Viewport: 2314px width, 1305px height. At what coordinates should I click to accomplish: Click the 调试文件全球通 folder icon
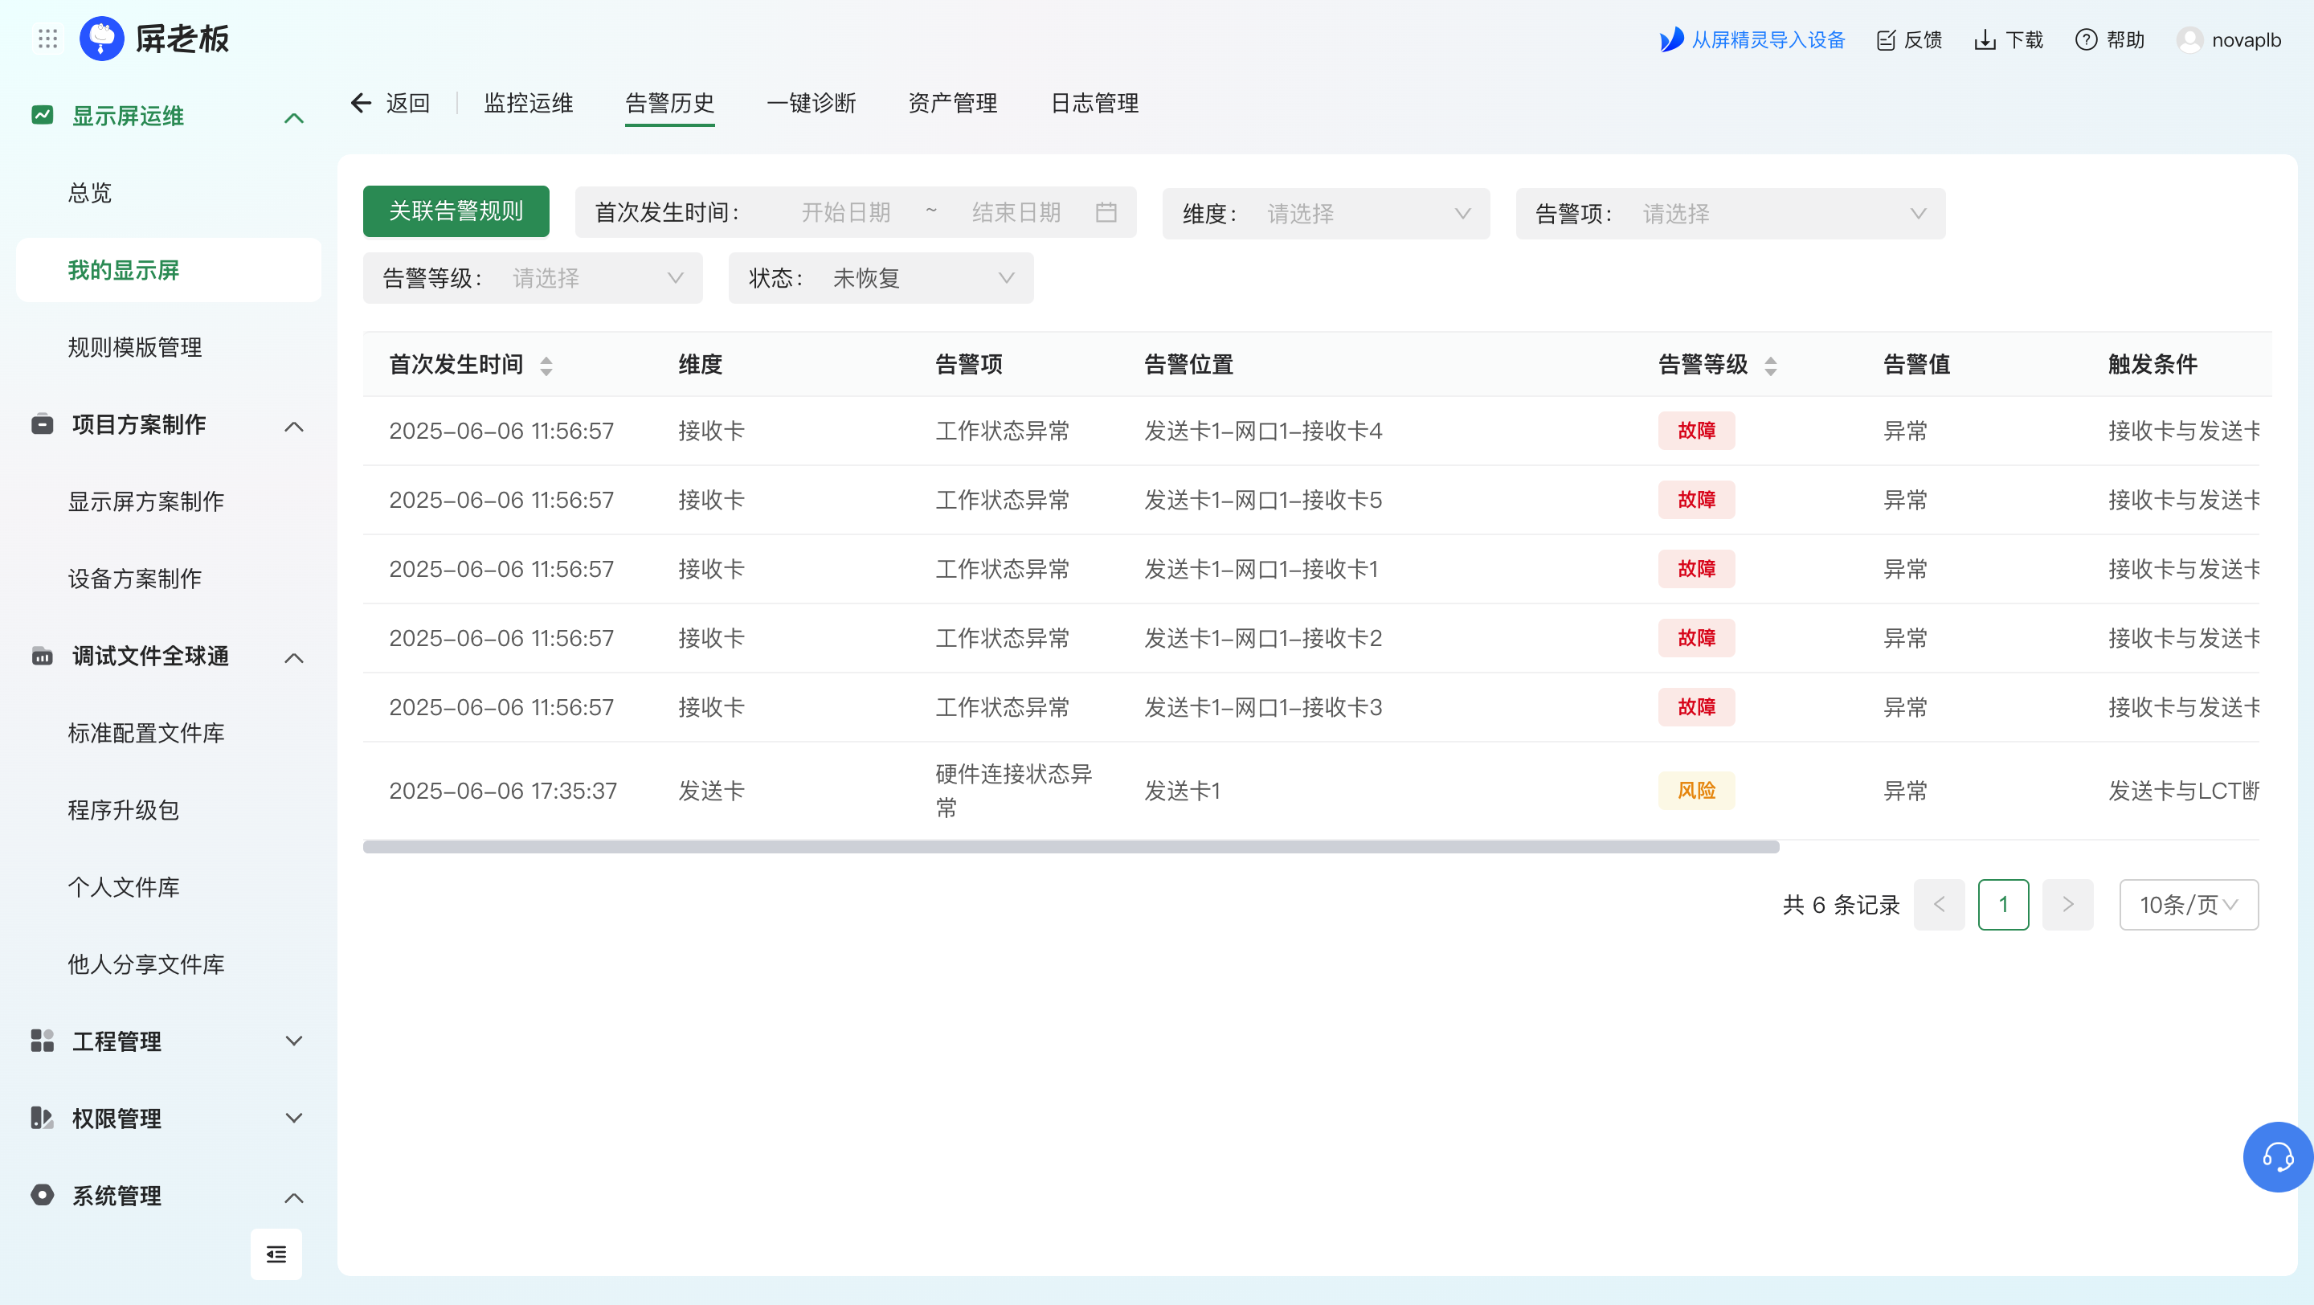(x=43, y=656)
